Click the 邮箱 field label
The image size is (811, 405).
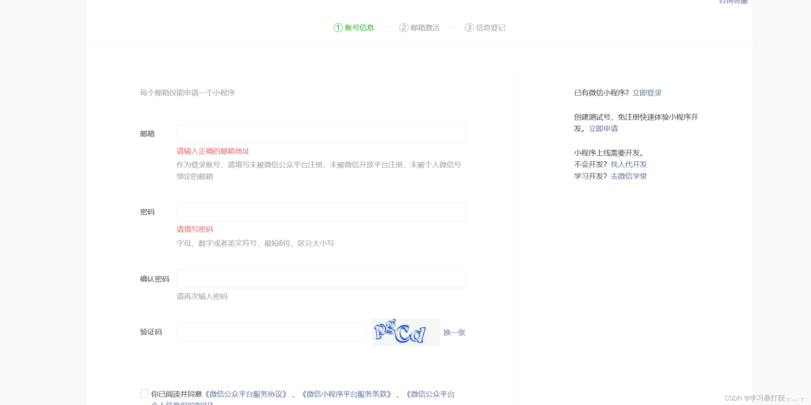pyautogui.click(x=147, y=133)
